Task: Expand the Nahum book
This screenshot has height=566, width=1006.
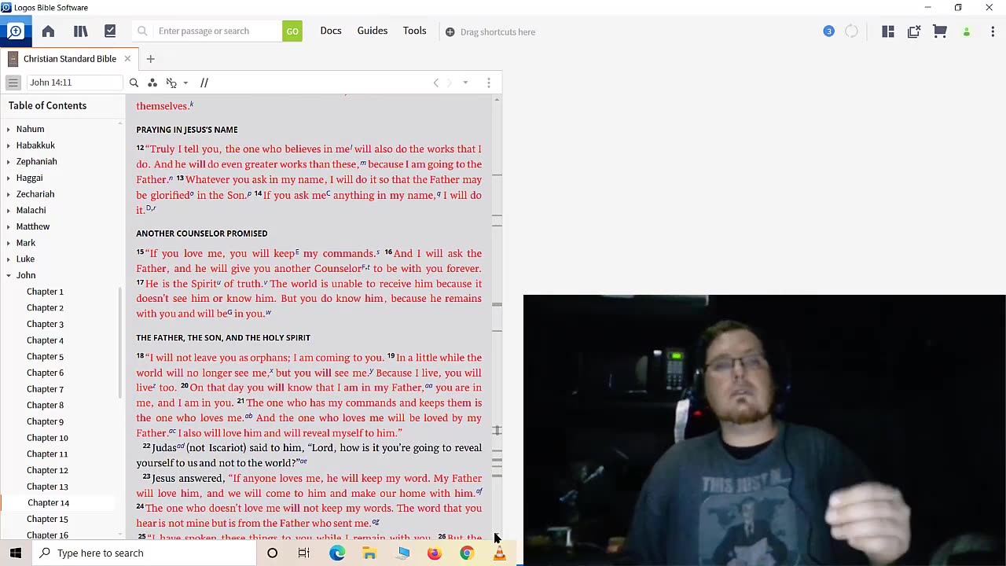Action: [9, 129]
